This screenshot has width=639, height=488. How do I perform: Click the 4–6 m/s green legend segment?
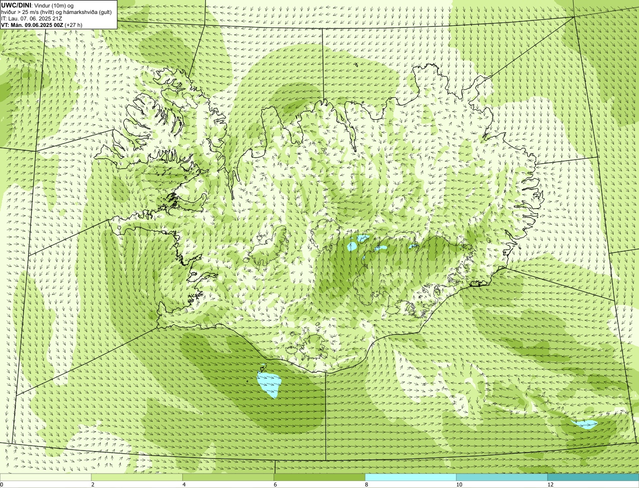coord(229,477)
